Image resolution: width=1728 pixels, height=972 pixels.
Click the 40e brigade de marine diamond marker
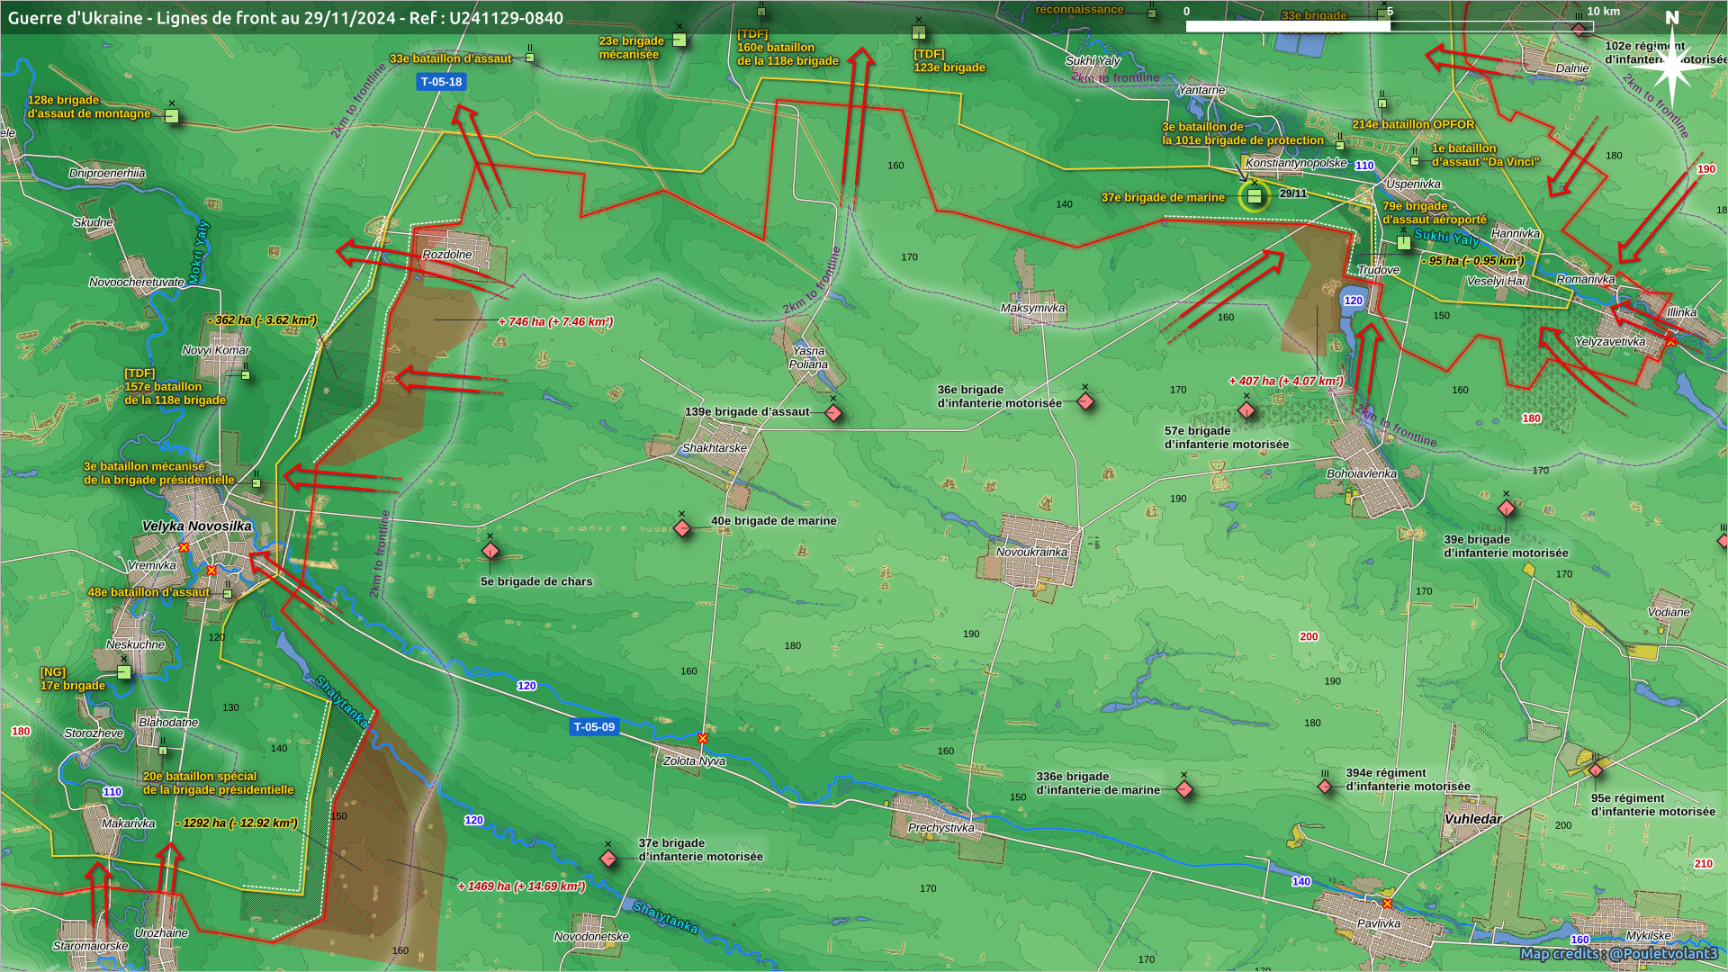(682, 528)
